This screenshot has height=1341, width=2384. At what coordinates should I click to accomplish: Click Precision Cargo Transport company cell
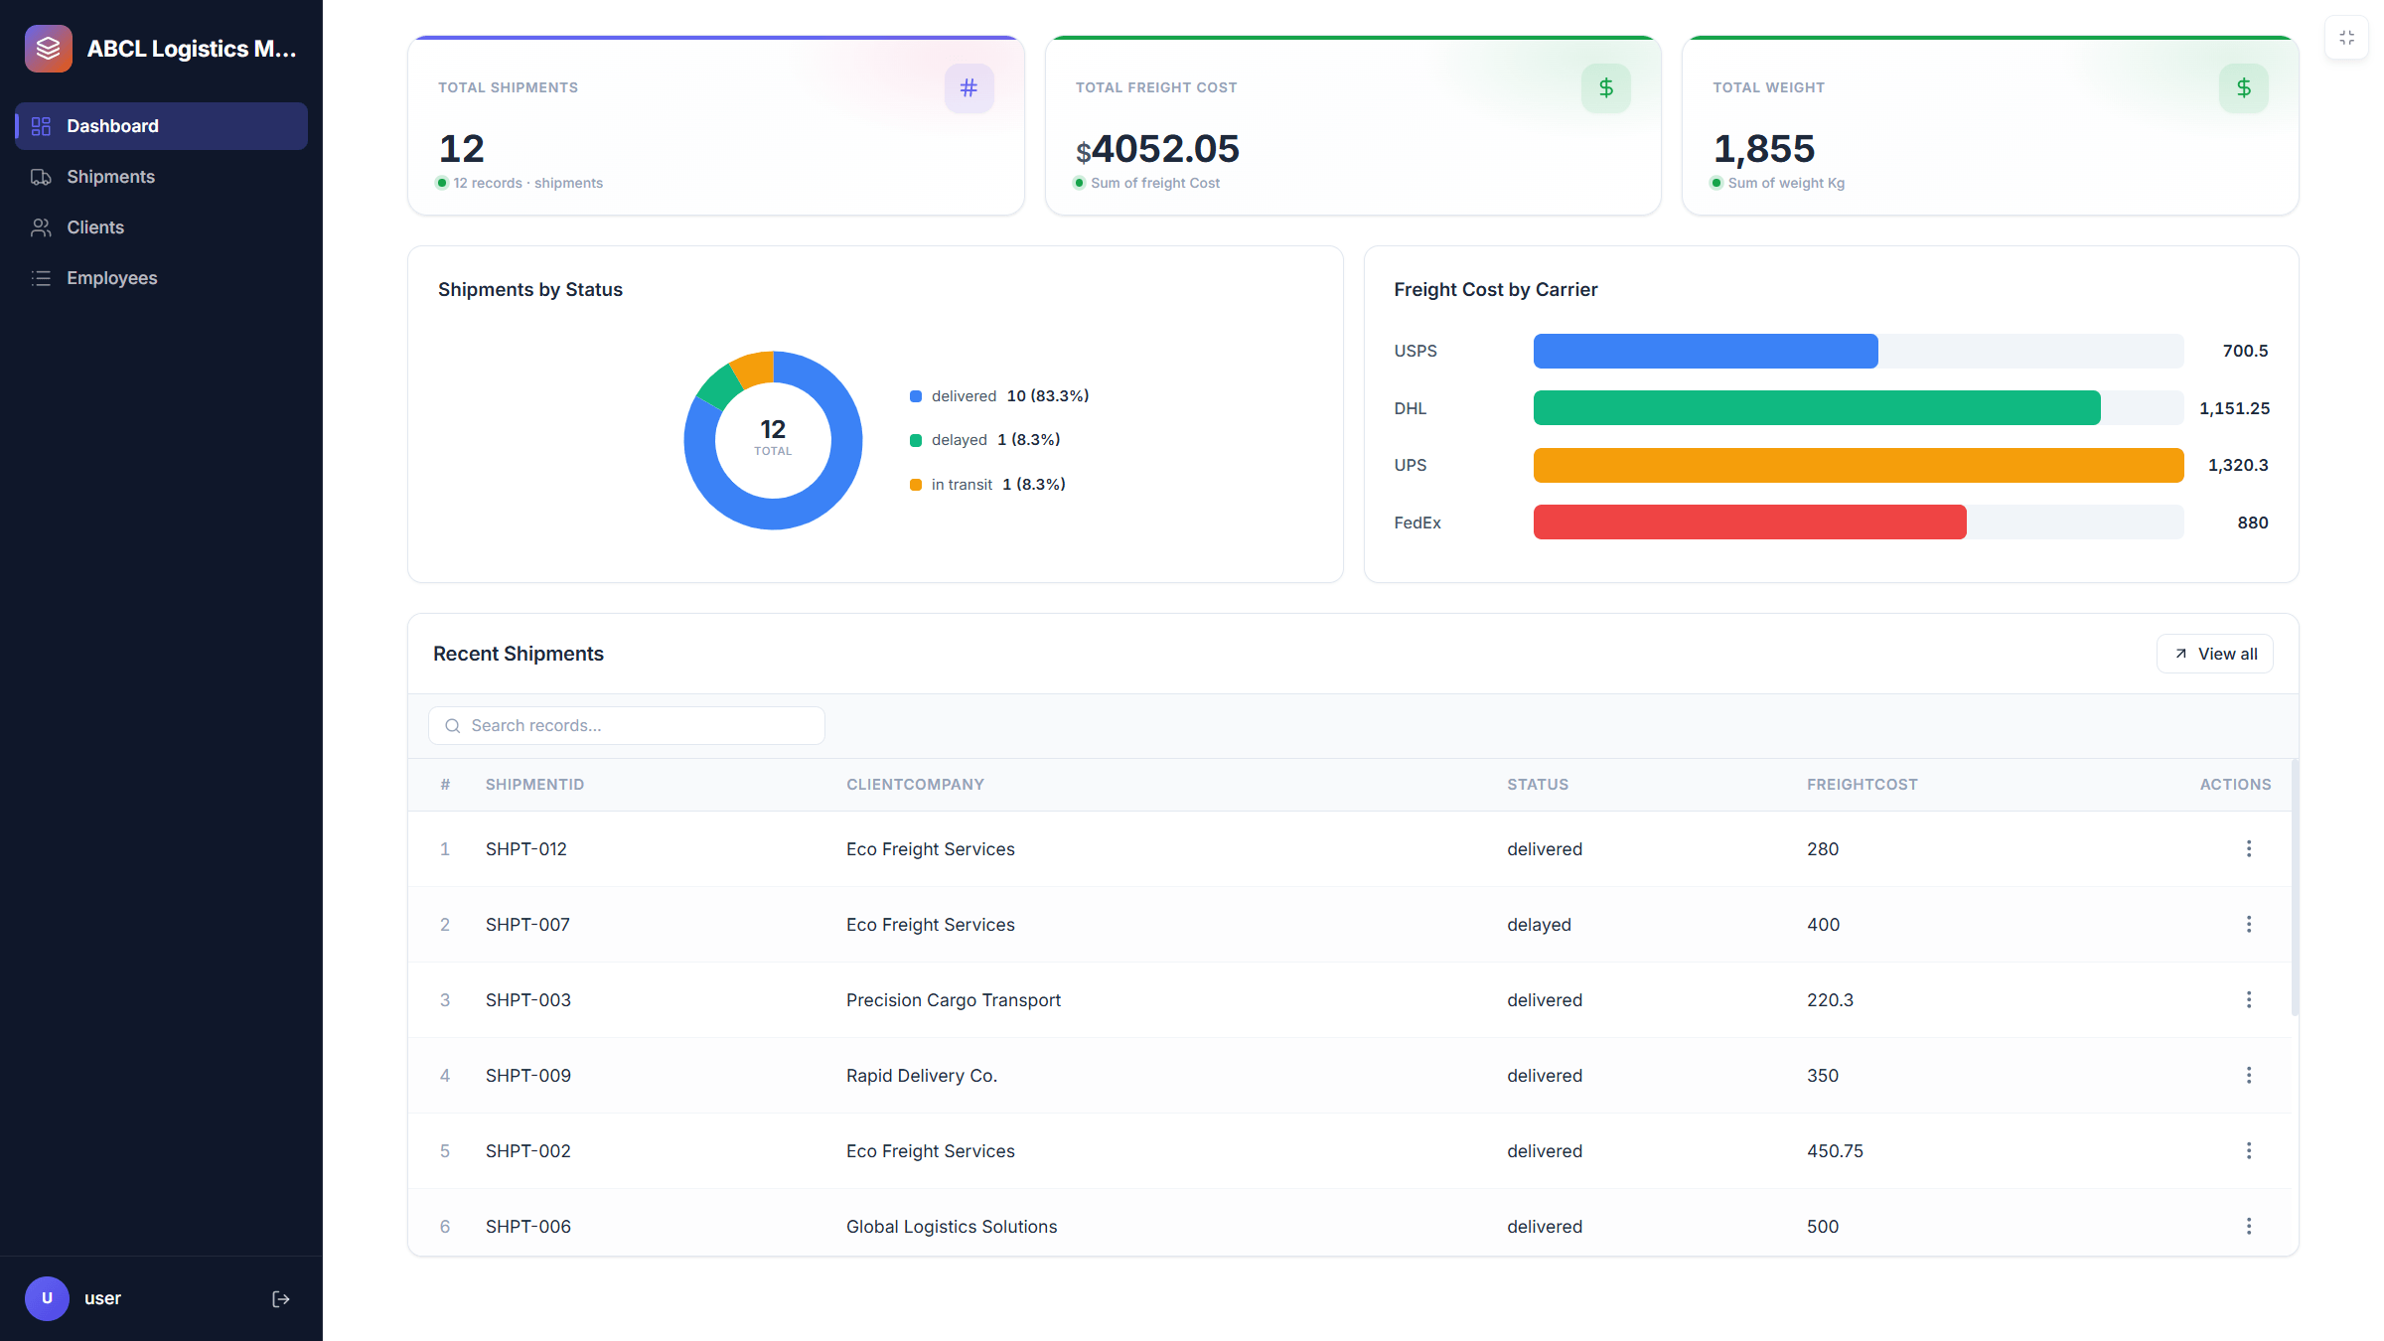coord(954,1000)
